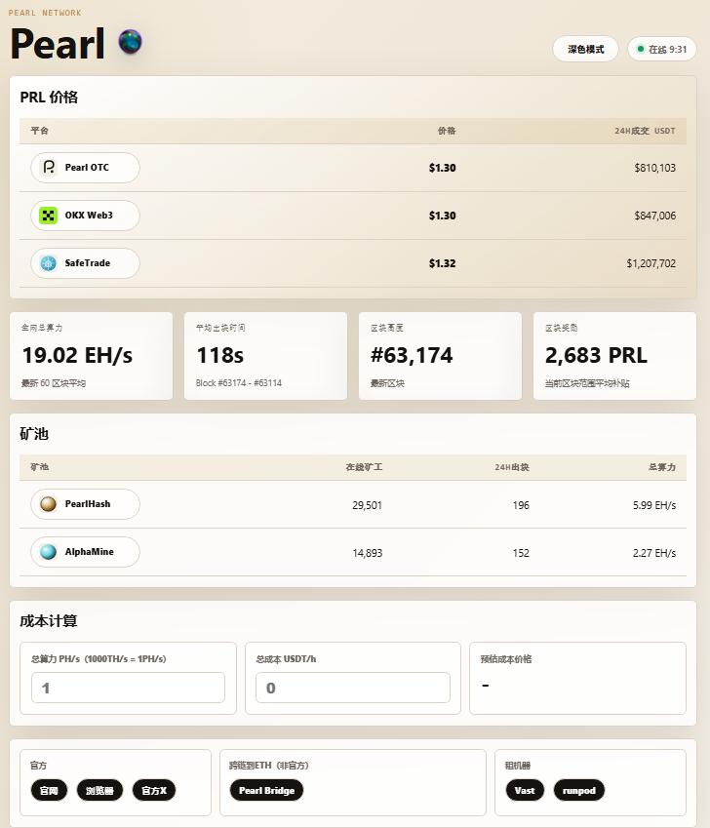Screen dimensions: 710x828
Task: Focus the 总算力 PH/s input field
Action: tap(129, 688)
